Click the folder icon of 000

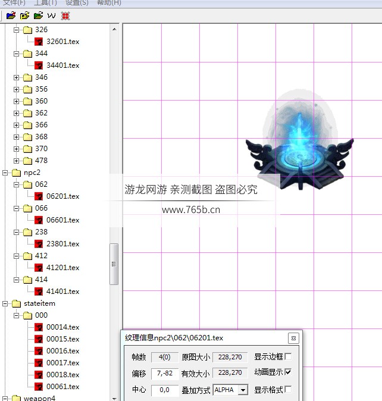pyautogui.click(x=27, y=315)
